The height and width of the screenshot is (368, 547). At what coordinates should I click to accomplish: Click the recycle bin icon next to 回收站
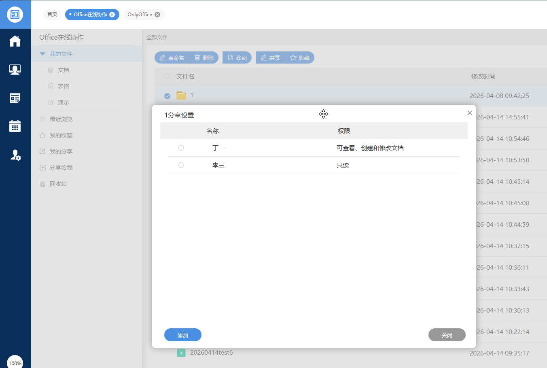coord(42,184)
